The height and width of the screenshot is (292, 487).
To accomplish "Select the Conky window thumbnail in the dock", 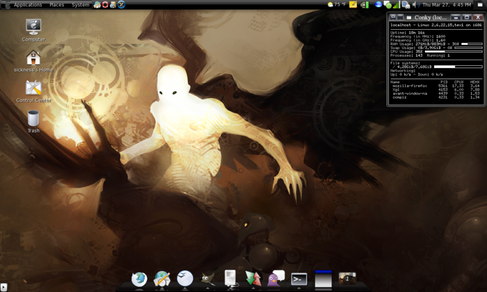I will tap(323, 279).
